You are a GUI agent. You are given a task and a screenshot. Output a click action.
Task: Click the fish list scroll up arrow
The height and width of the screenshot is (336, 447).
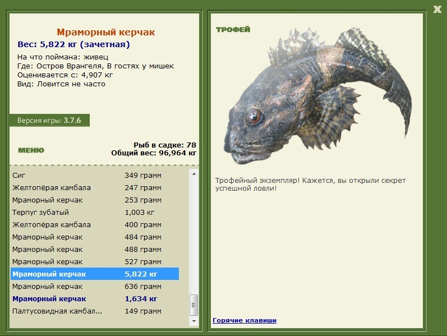click(194, 174)
